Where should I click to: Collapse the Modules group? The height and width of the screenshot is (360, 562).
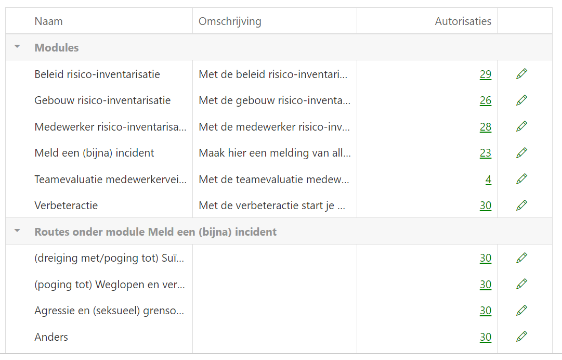tap(17, 47)
